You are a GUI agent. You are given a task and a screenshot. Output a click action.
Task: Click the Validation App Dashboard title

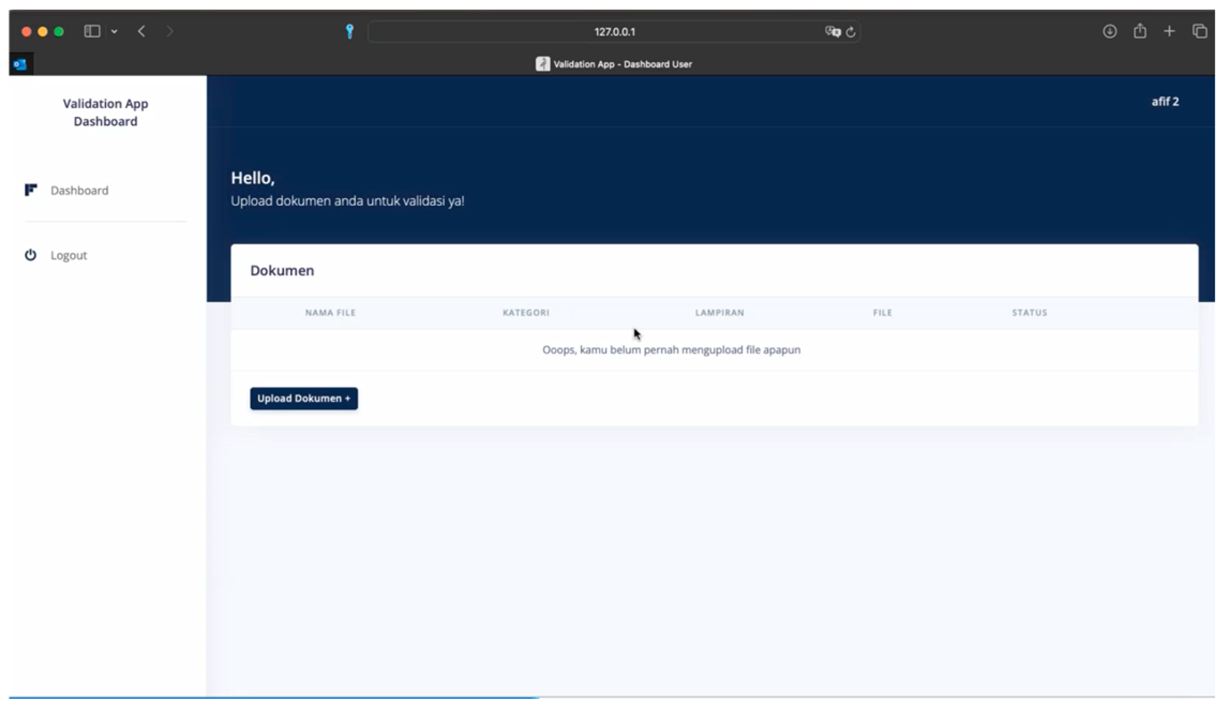tap(106, 112)
